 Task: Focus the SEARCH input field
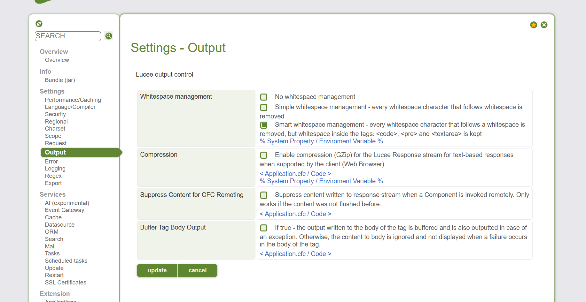tap(68, 36)
